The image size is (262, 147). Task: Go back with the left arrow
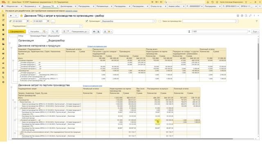pos(11,16)
